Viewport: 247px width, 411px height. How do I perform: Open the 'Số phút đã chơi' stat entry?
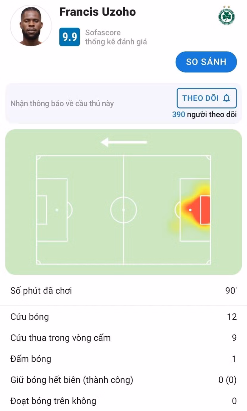point(123,291)
